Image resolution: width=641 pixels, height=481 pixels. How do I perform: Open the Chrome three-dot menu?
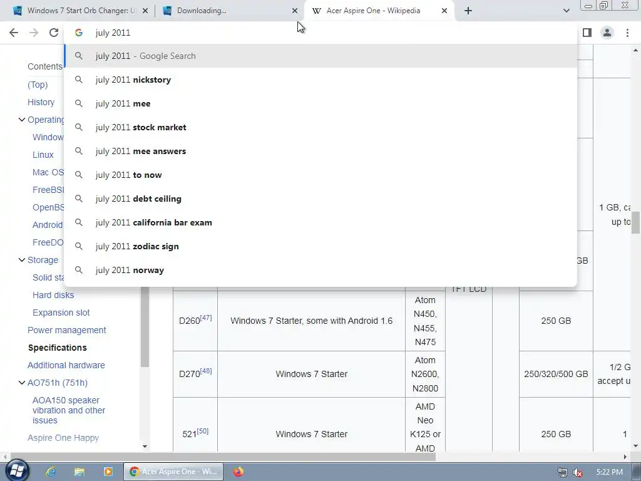627,33
